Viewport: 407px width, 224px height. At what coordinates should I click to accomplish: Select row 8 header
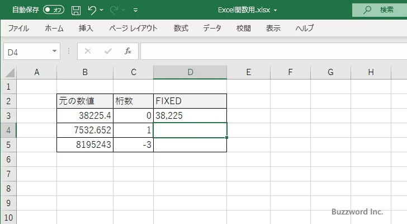[x=8, y=188]
